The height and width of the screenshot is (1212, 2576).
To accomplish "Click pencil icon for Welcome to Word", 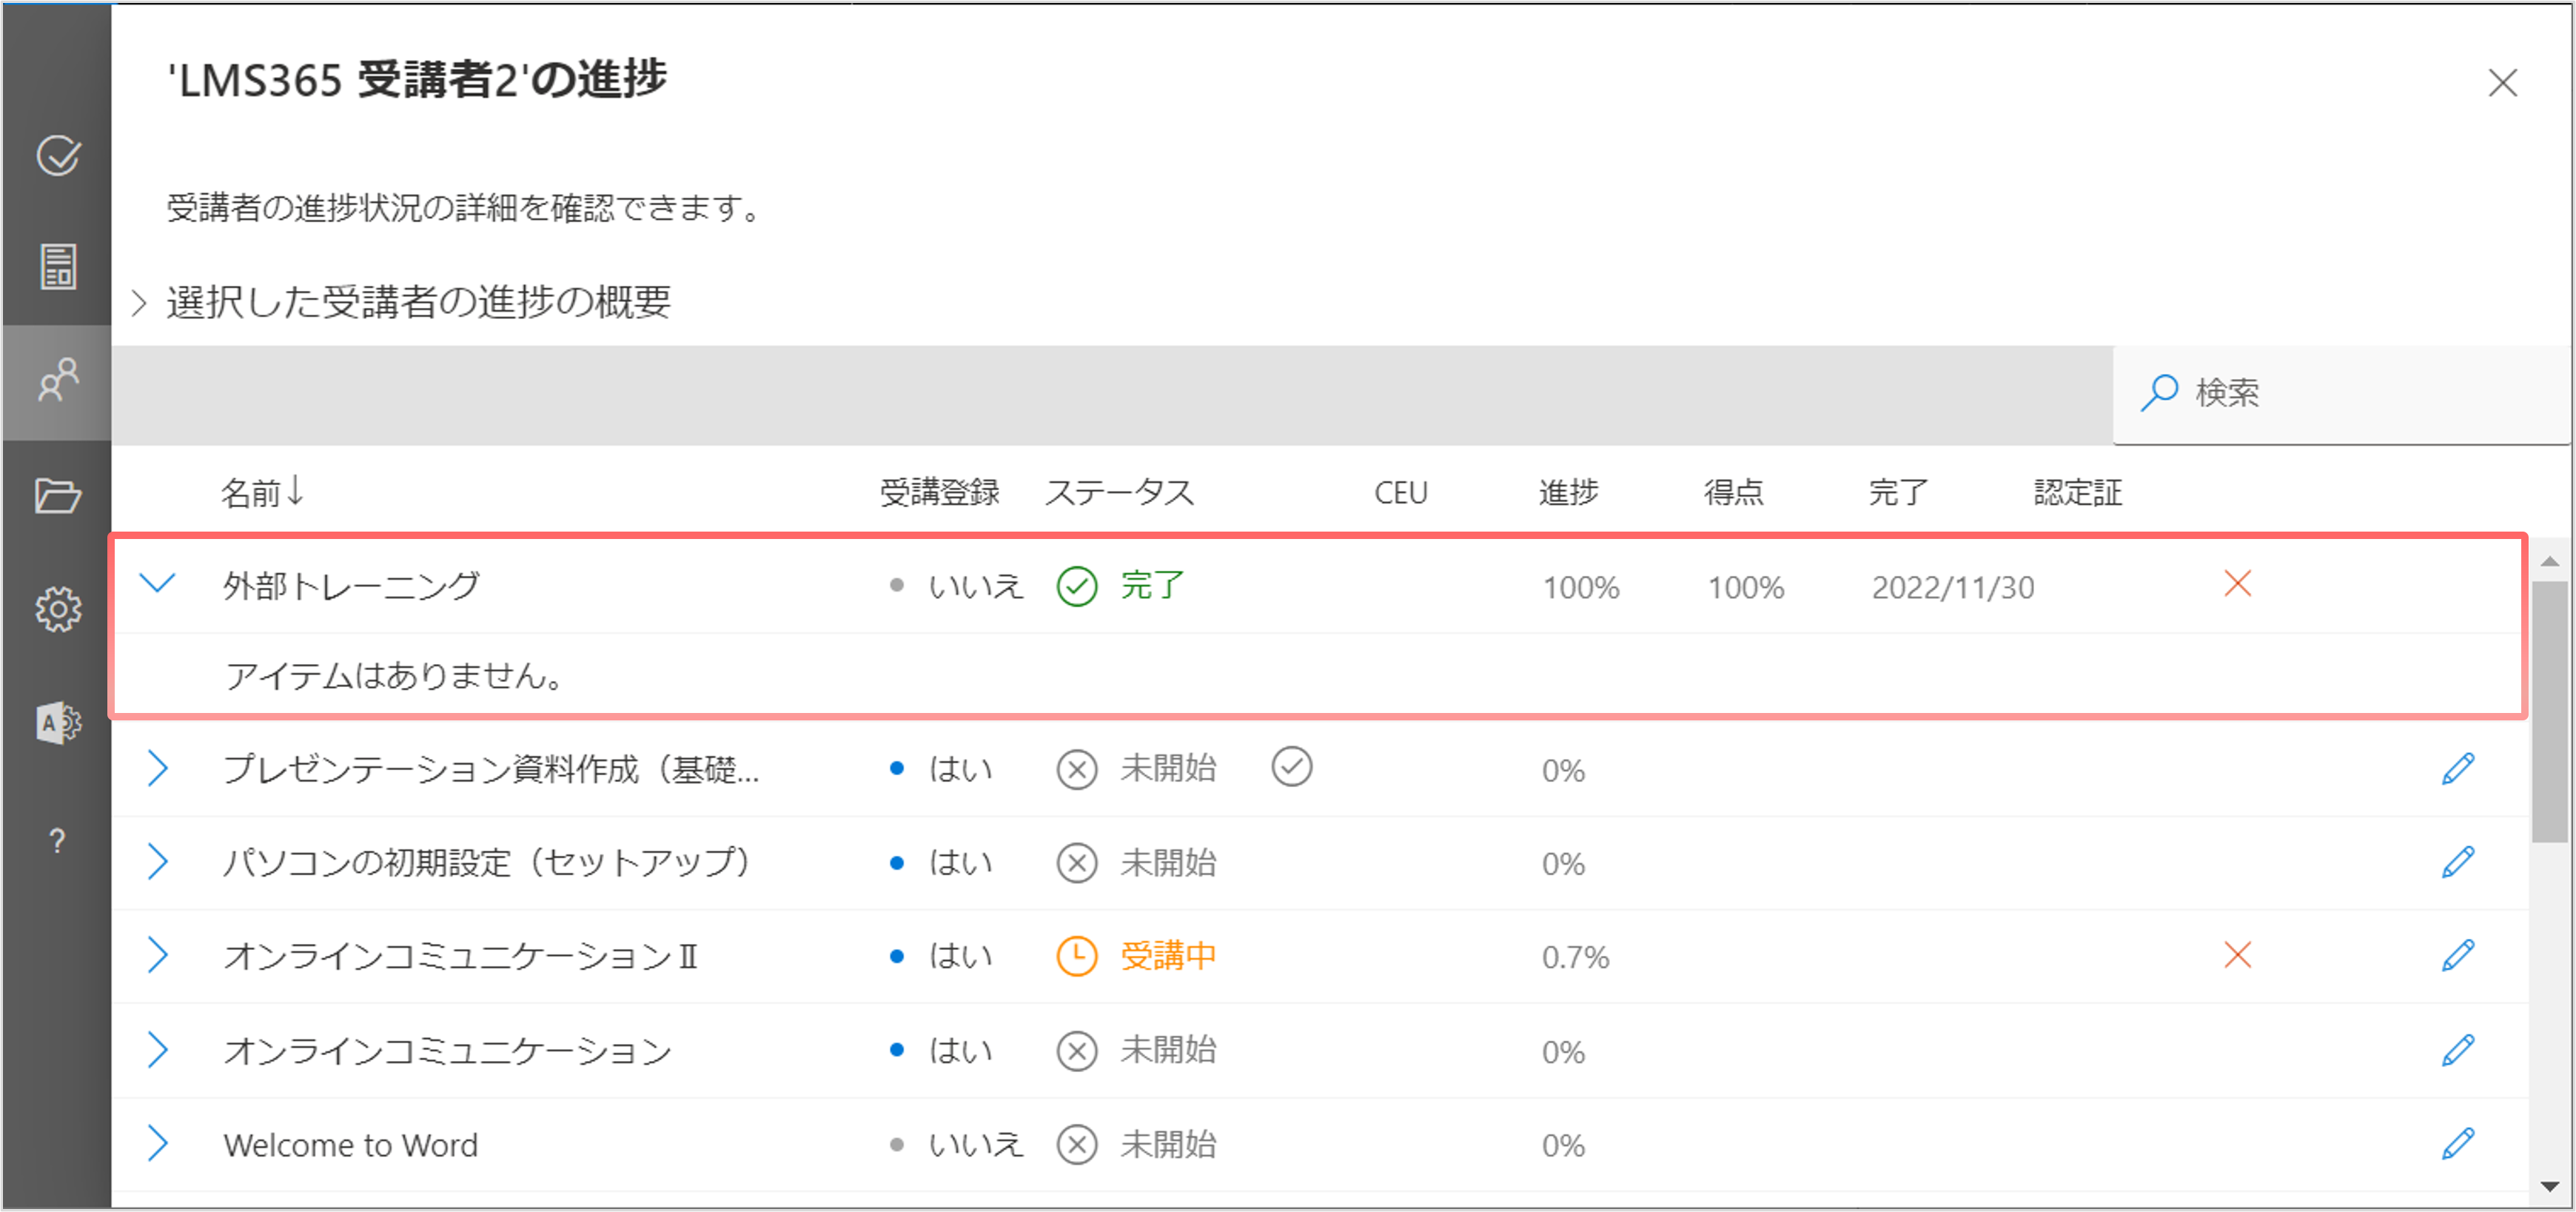I will (x=2457, y=1144).
